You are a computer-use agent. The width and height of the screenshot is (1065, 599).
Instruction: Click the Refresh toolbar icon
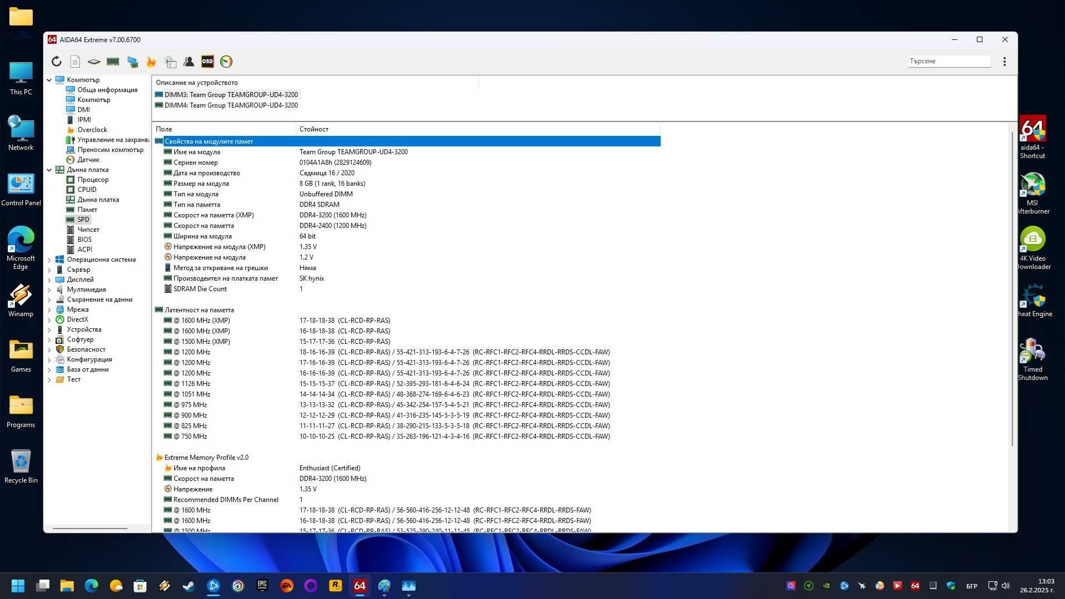(57, 62)
